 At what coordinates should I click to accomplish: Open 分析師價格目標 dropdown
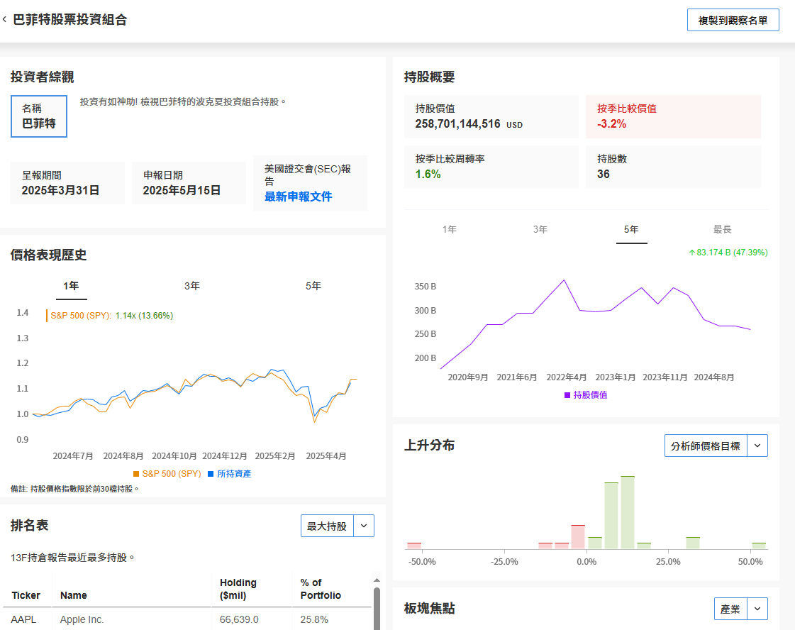tap(706, 446)
